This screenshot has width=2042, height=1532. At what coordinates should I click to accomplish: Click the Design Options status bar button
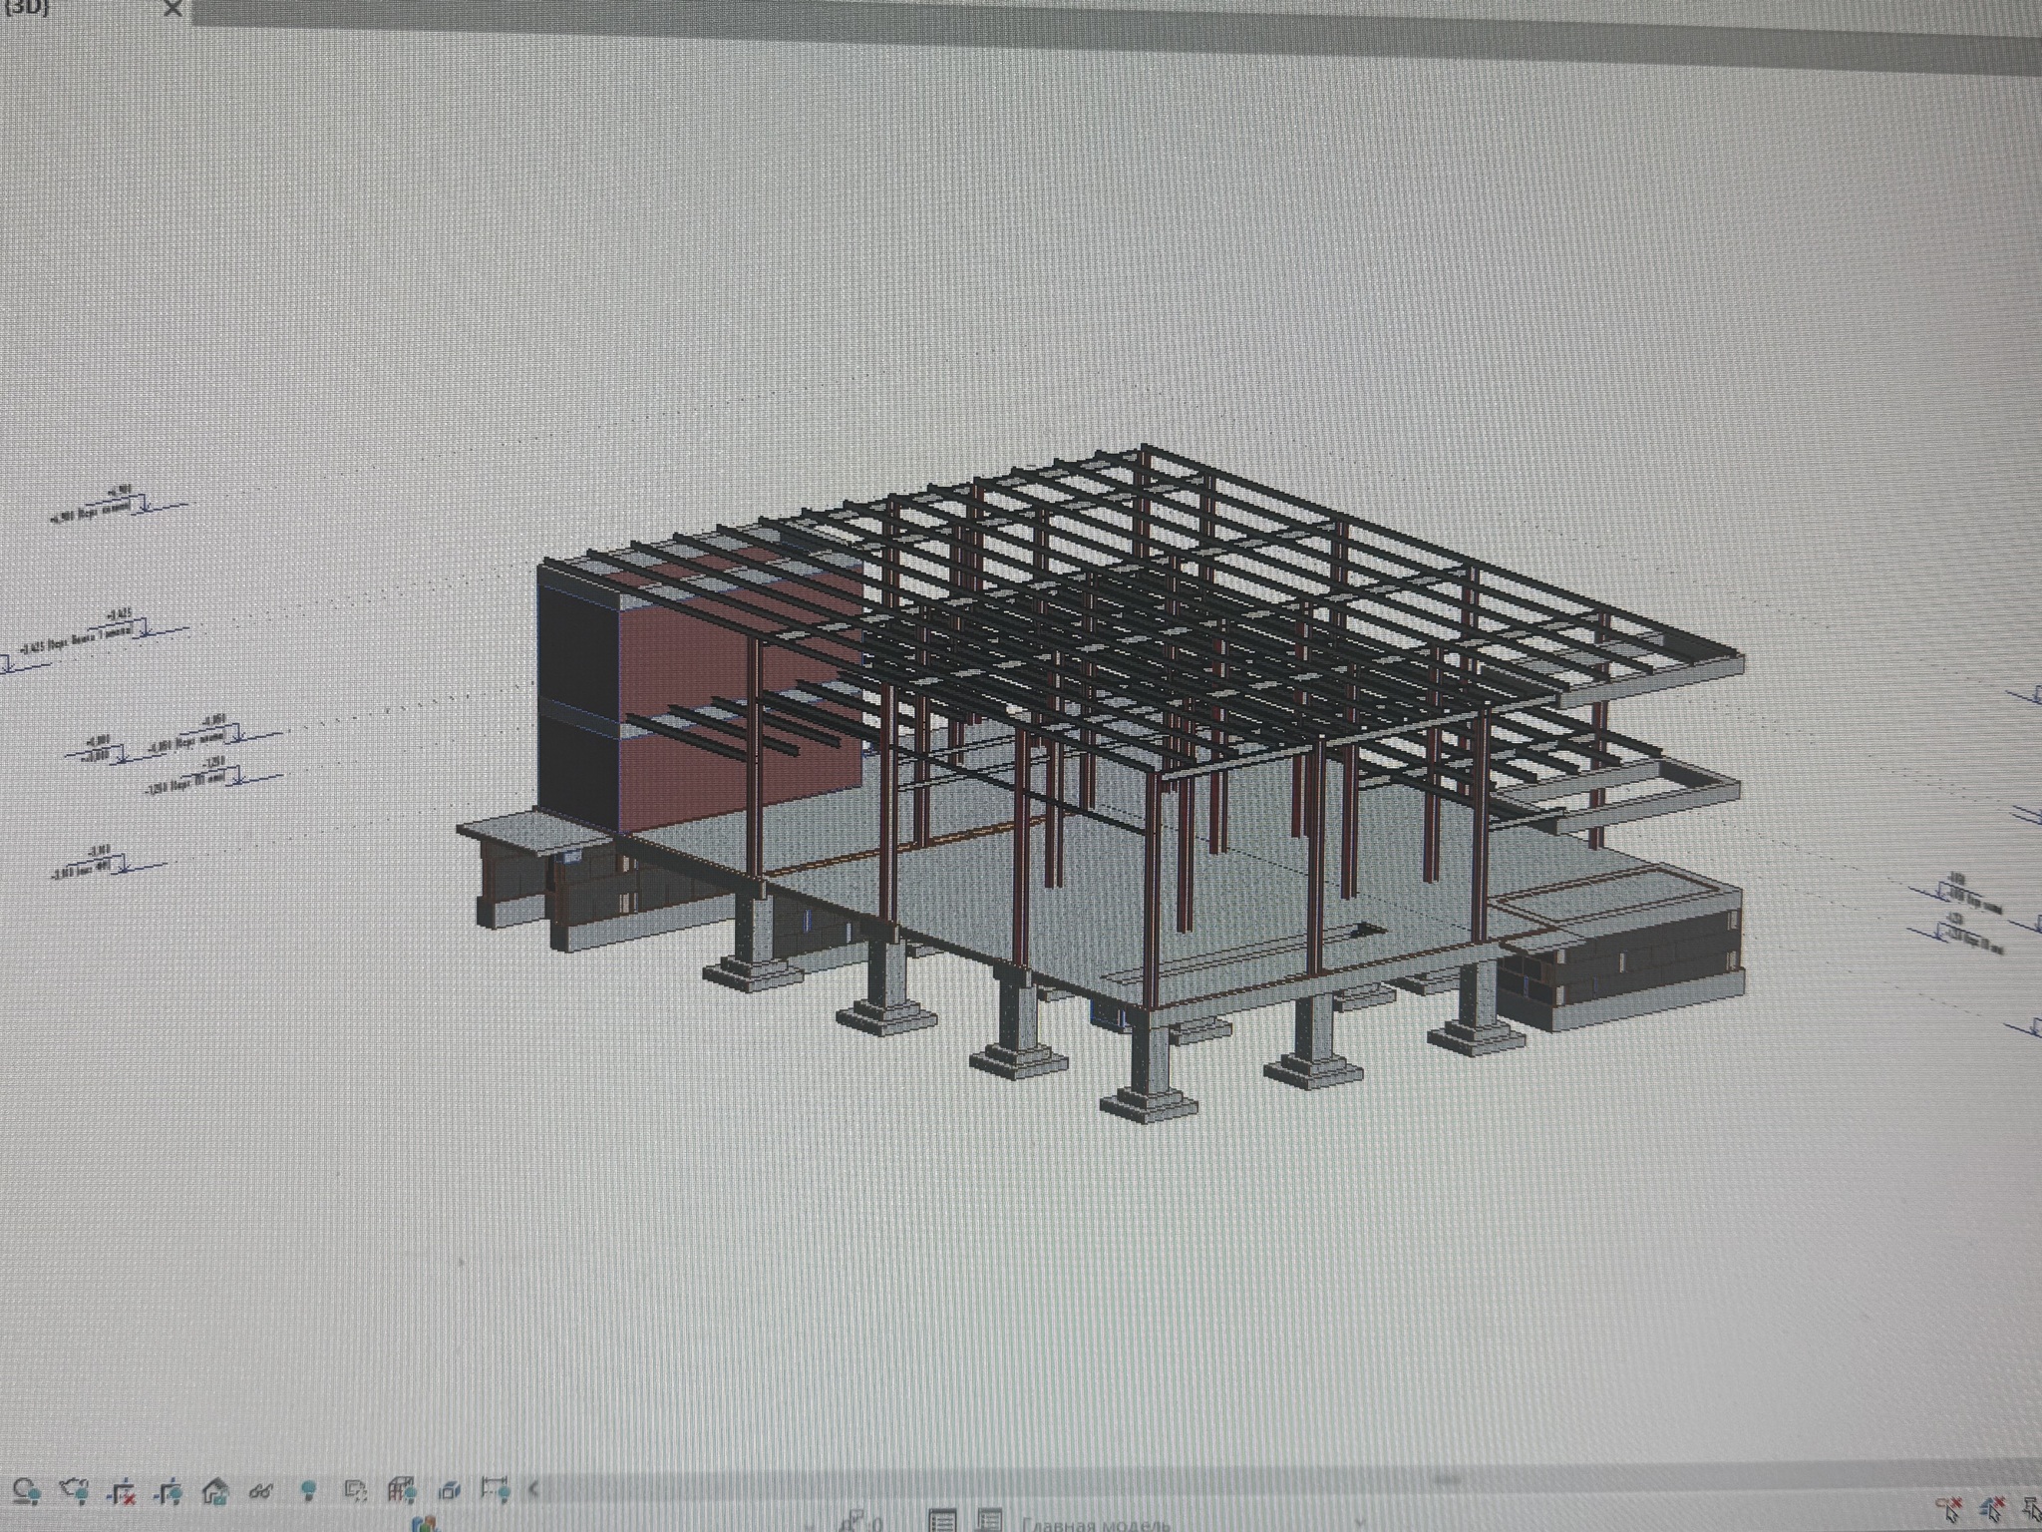point(989,1522)
